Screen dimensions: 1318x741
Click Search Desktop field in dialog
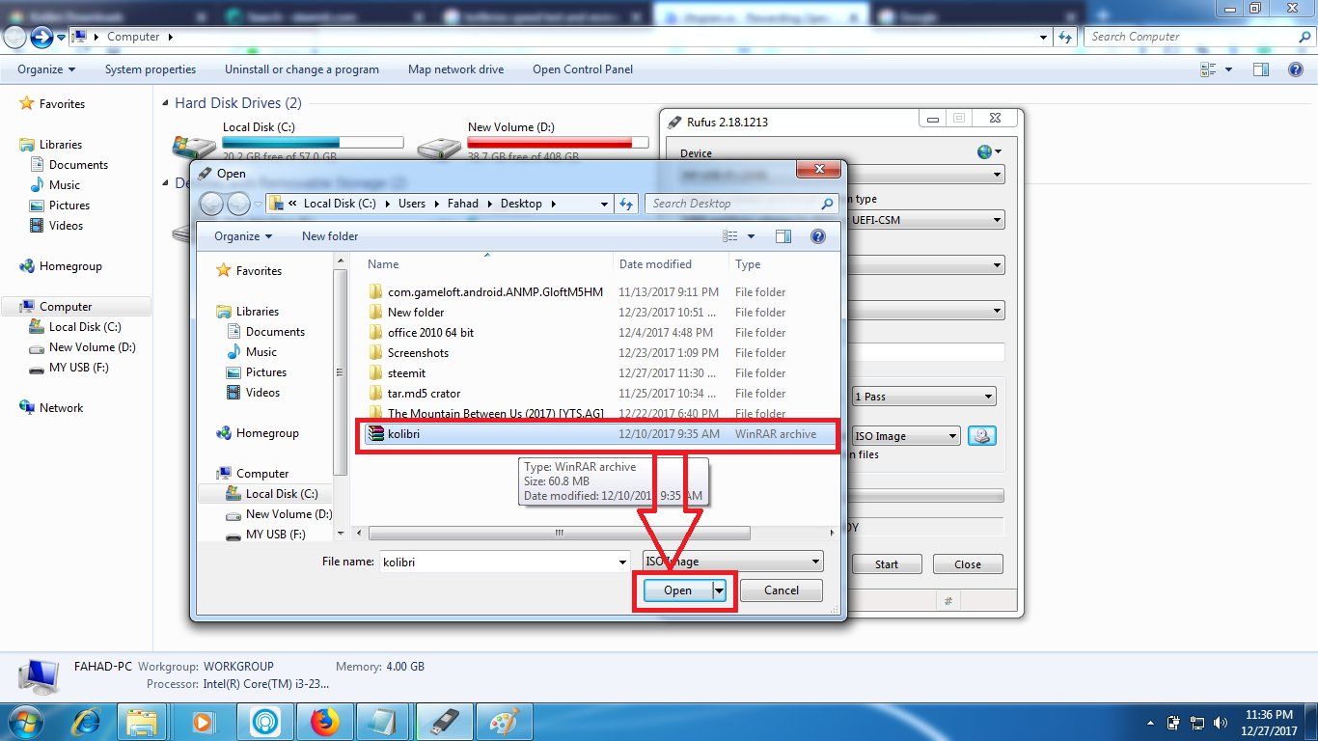click(741, 204)
